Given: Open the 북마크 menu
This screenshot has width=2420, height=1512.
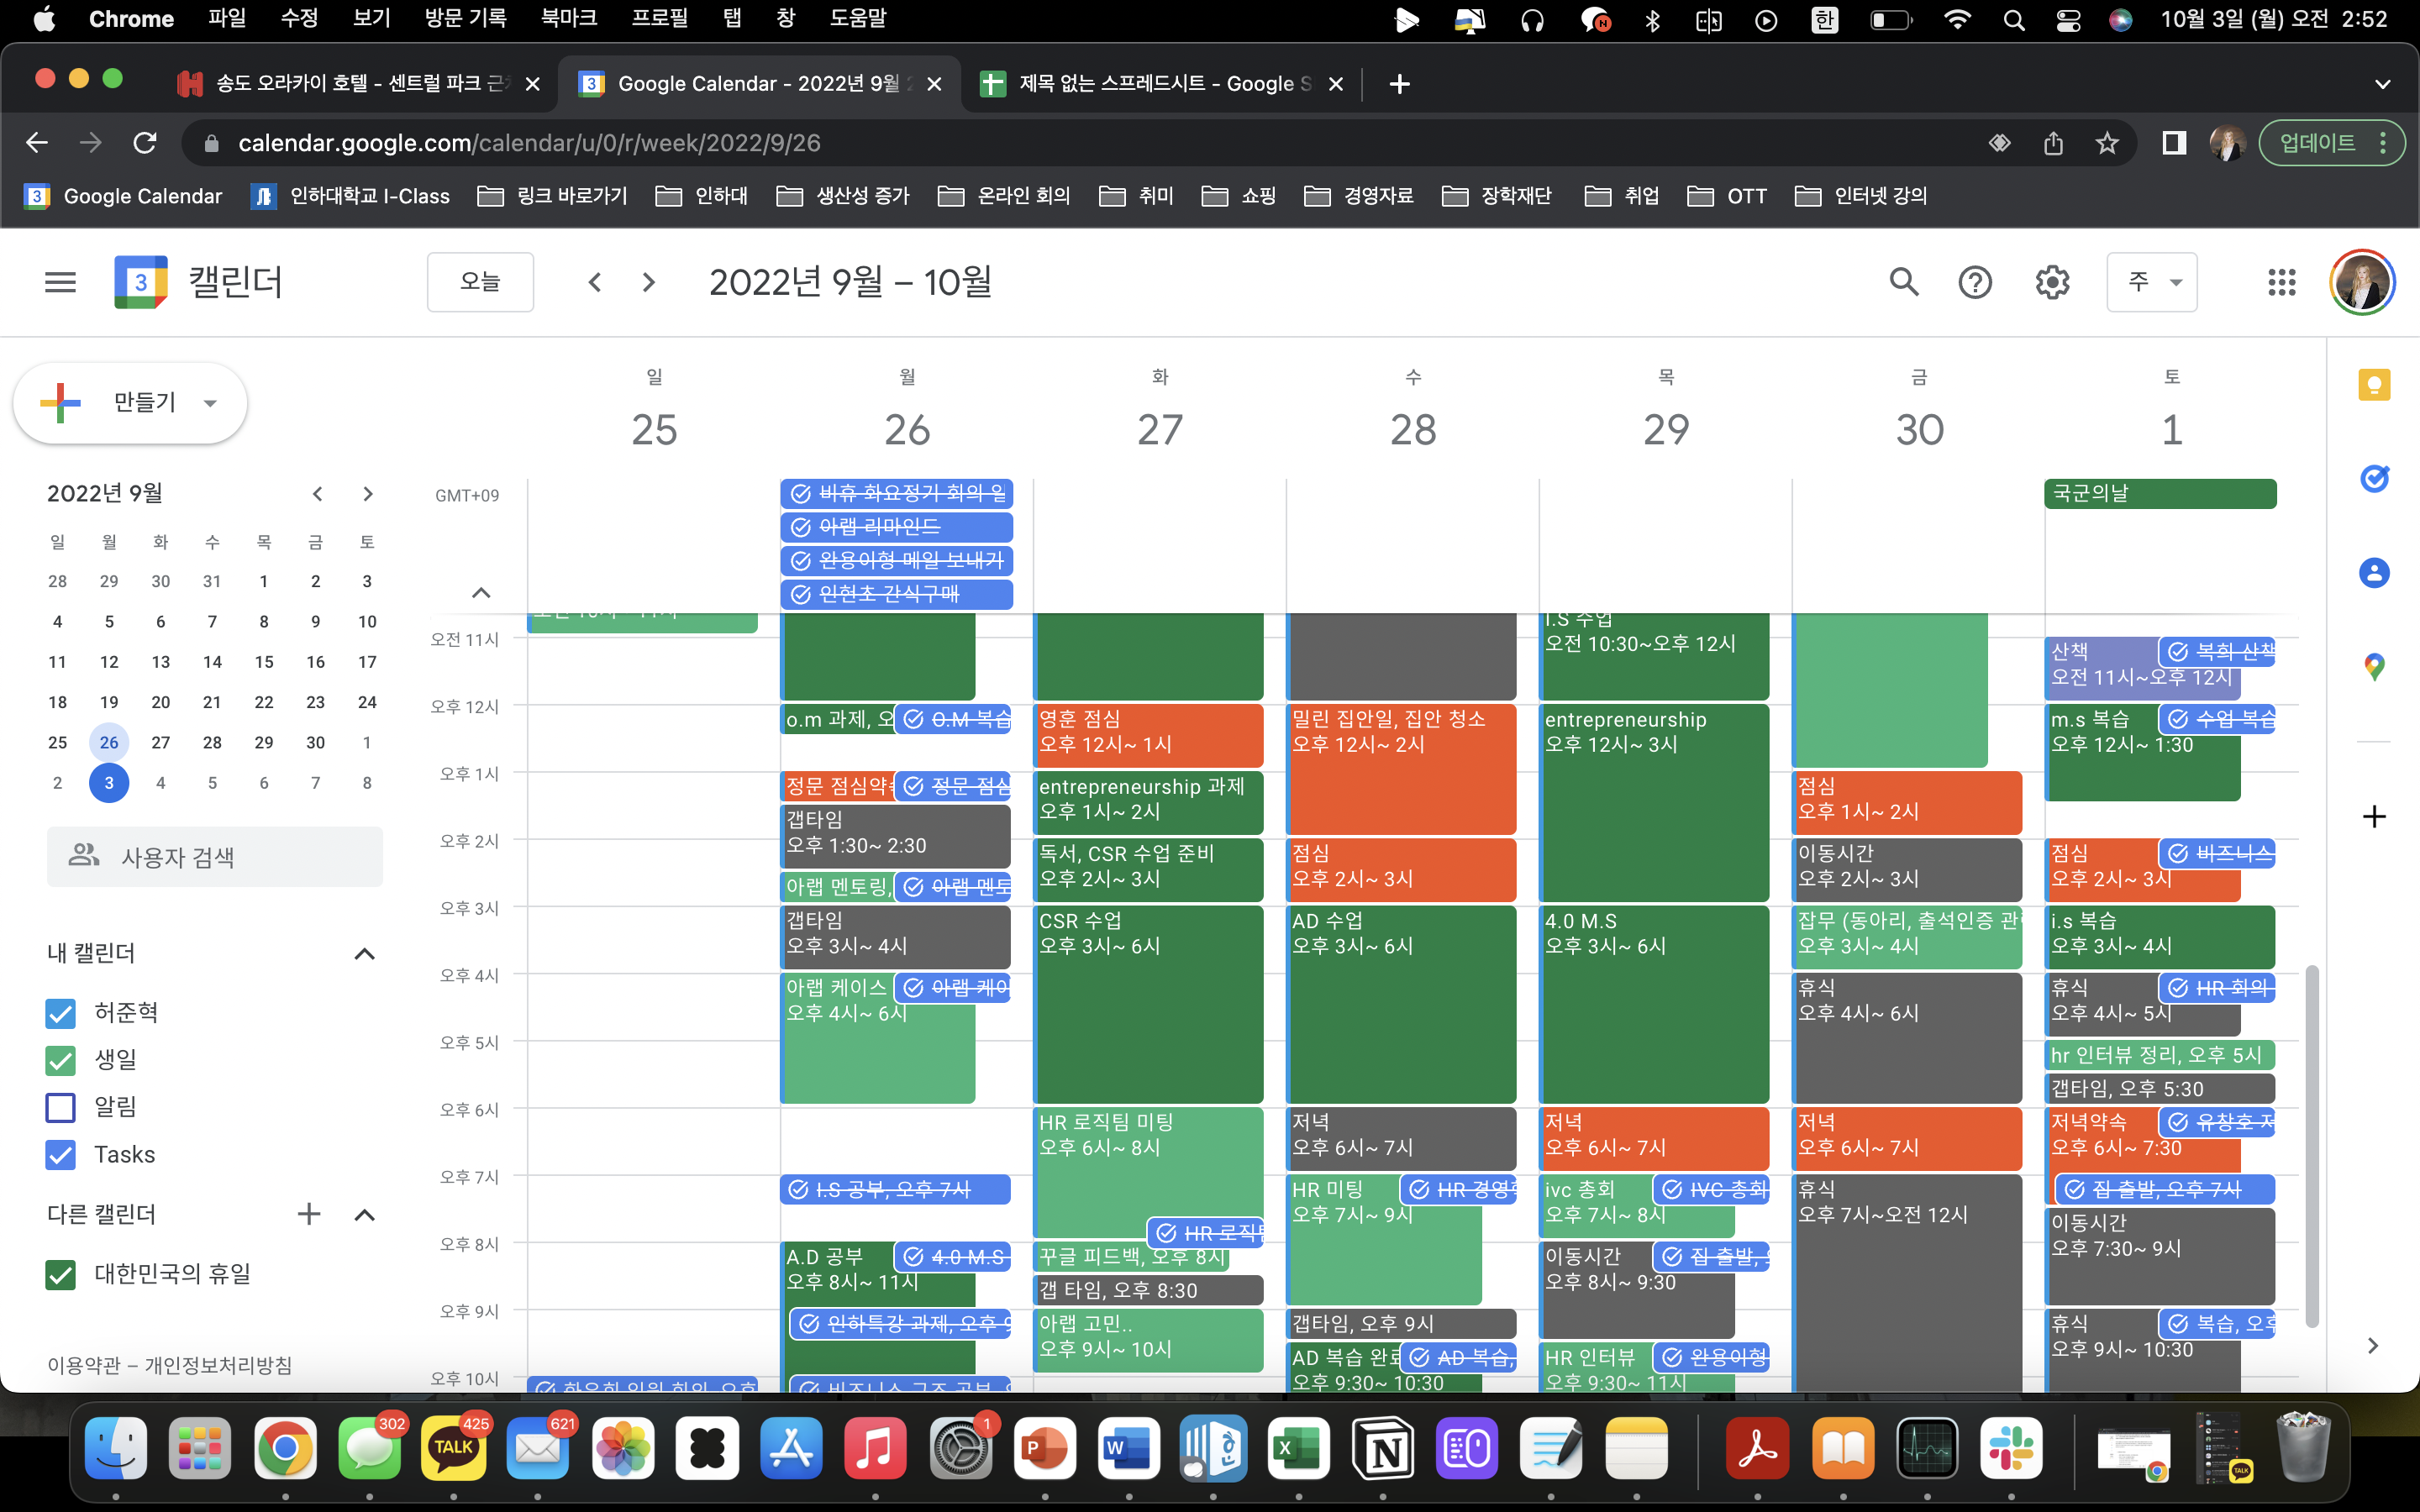Looking at the screenshot, I should [x=568, y=19].
